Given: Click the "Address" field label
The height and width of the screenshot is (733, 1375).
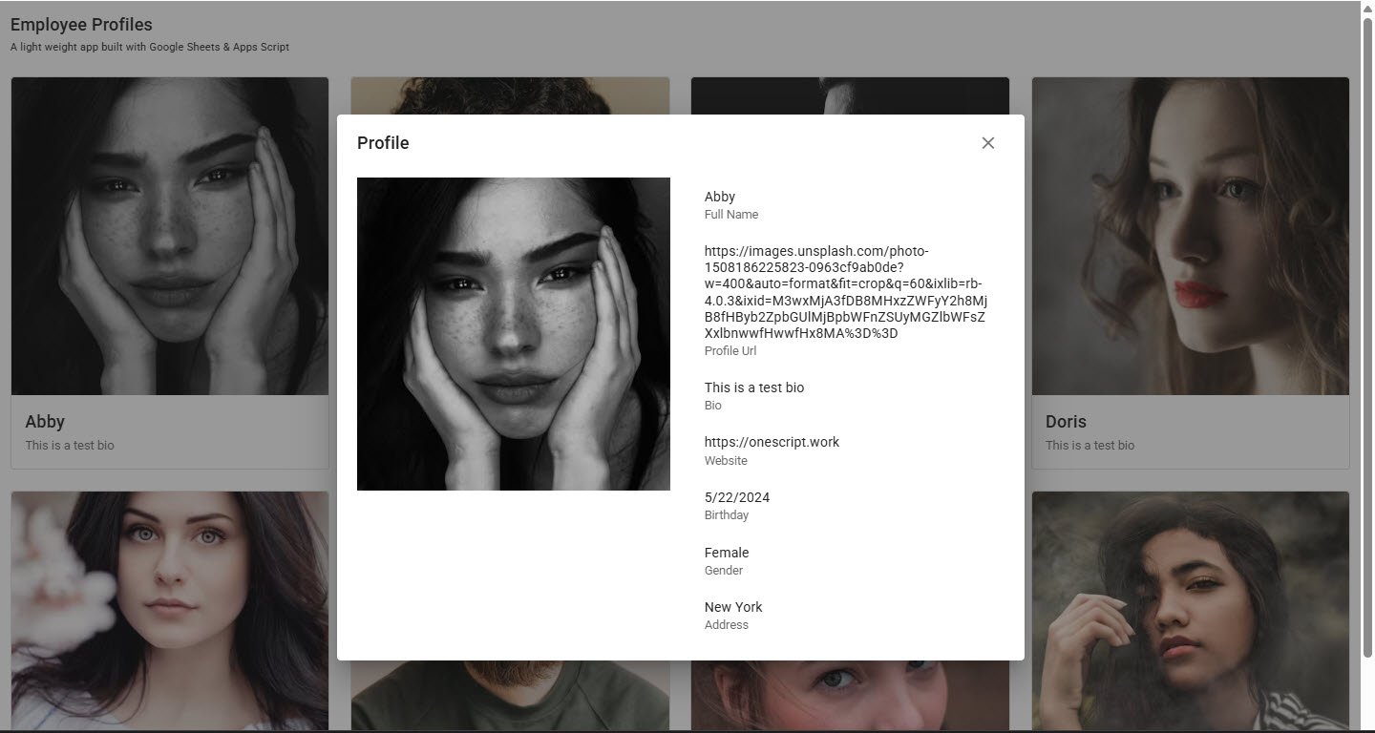Looking at the screenshot, I should (x=727, y=625).
